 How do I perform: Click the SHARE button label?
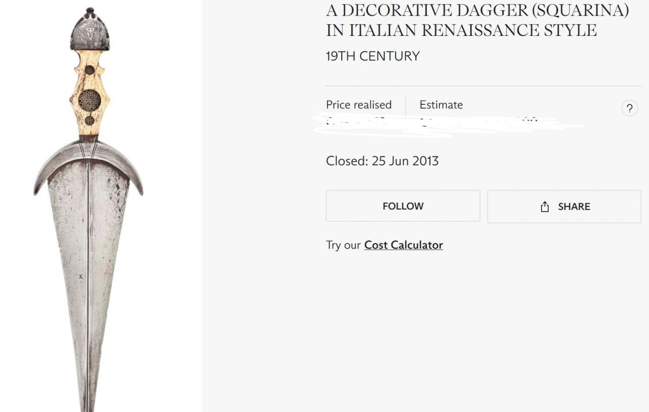(574, 207)
